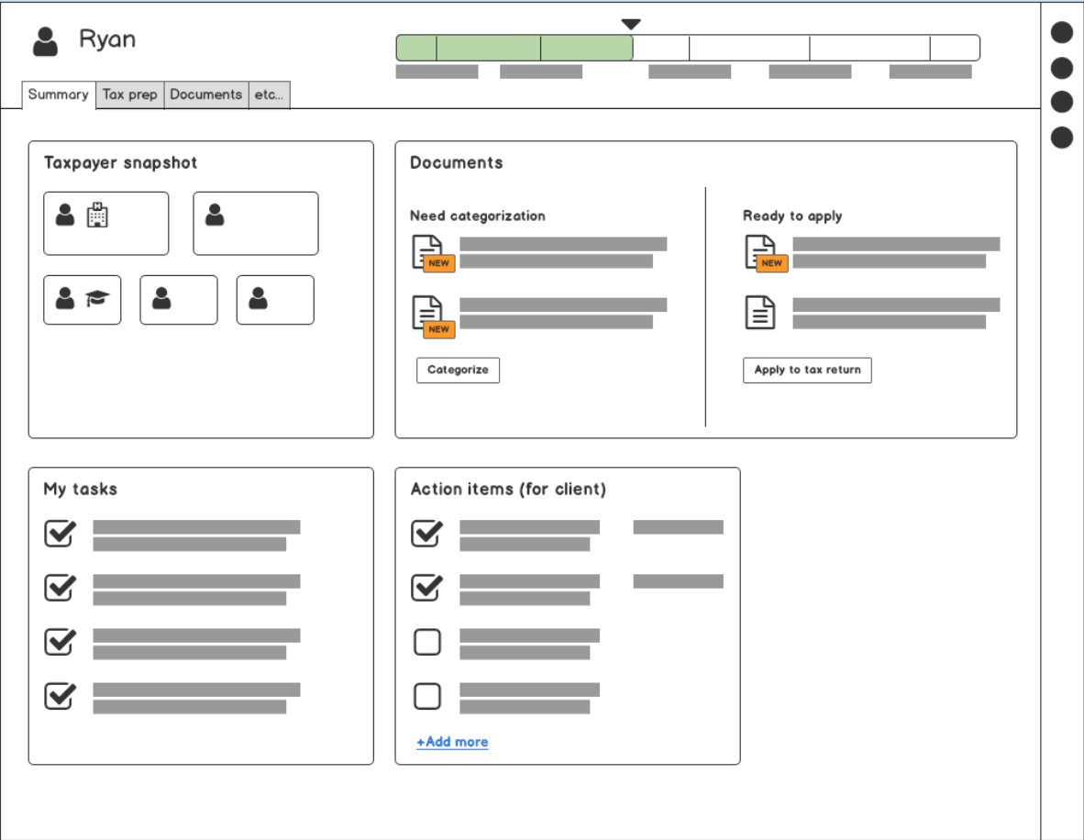Click the Ryan name text
Viewport: 1084px width, 840px height.
(107, 39)
